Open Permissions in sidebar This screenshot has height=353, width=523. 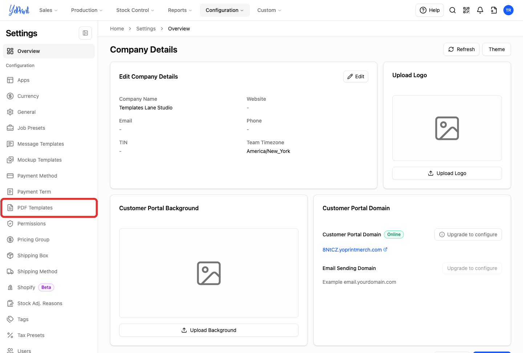point(49,224)
